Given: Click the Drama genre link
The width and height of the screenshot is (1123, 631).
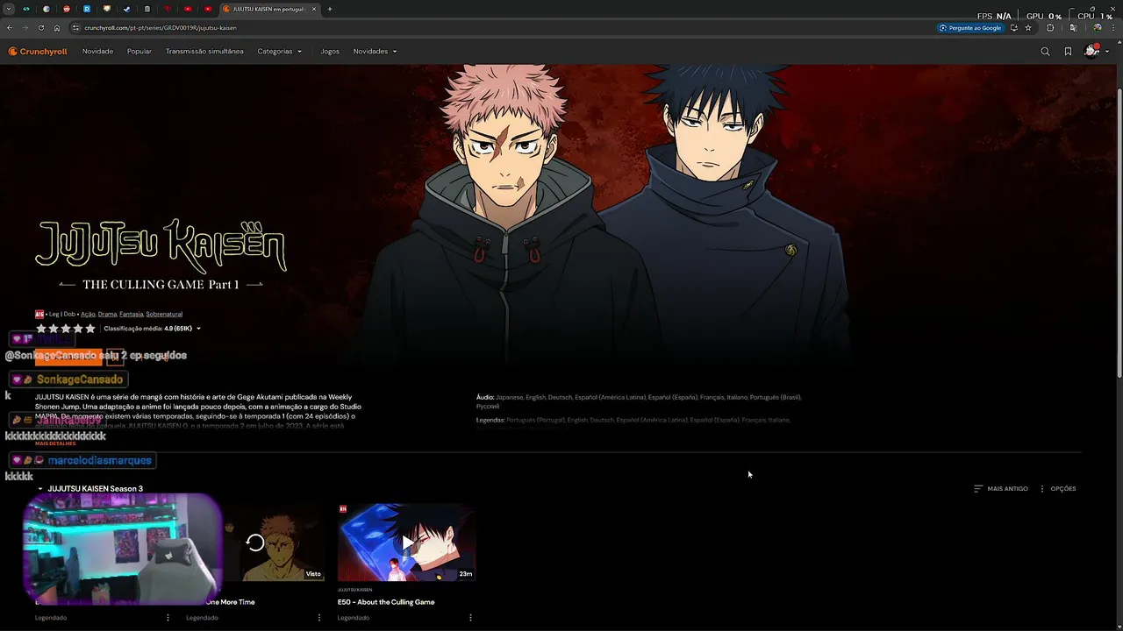Looking at the screenshot, I should [107, 314].
